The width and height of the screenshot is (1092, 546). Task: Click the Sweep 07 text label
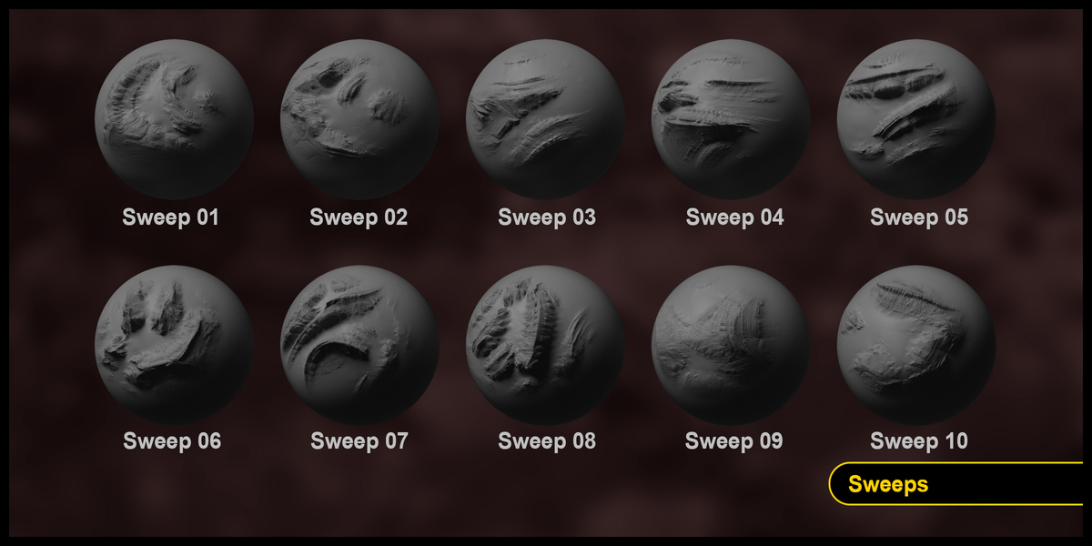(x=359, y=442)
